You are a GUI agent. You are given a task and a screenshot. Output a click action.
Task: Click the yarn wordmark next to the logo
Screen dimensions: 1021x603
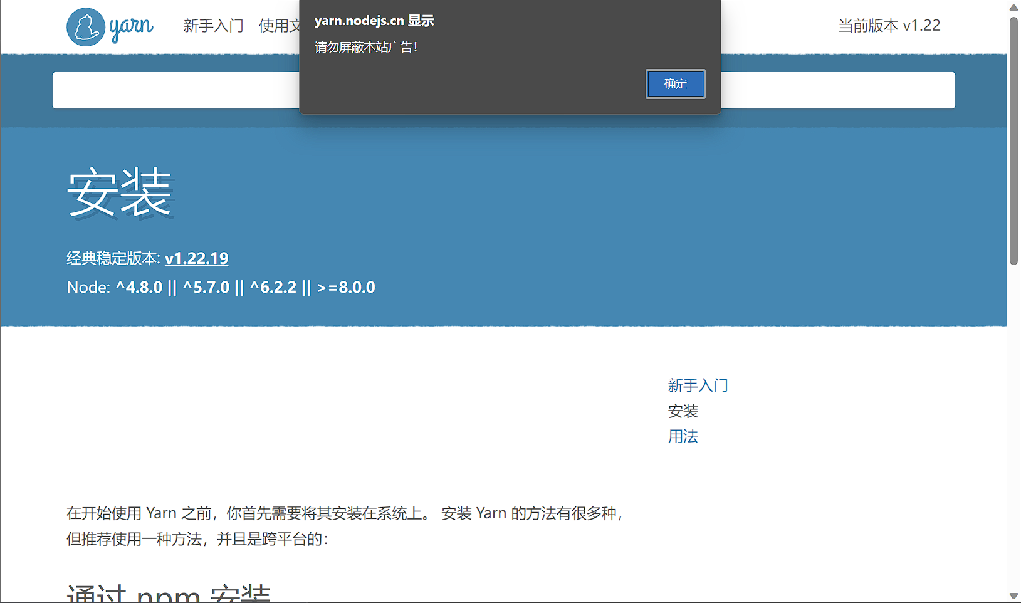130,26
